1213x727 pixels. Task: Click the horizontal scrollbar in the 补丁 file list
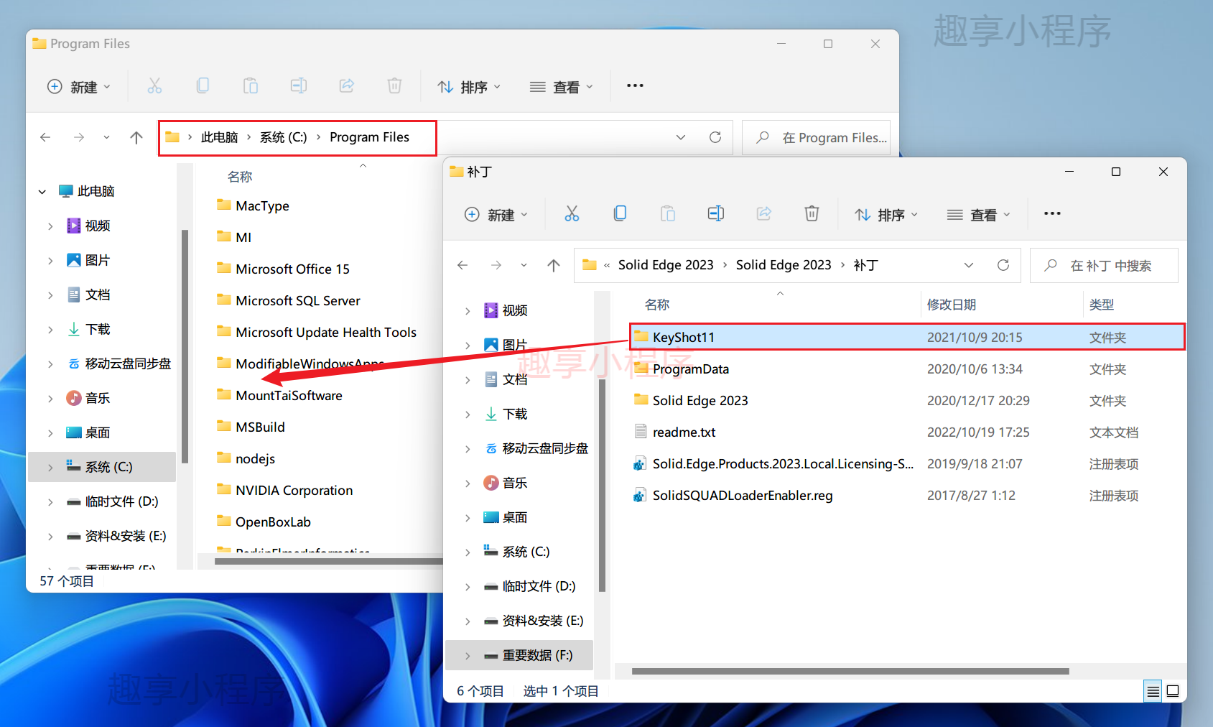point(850,672)
